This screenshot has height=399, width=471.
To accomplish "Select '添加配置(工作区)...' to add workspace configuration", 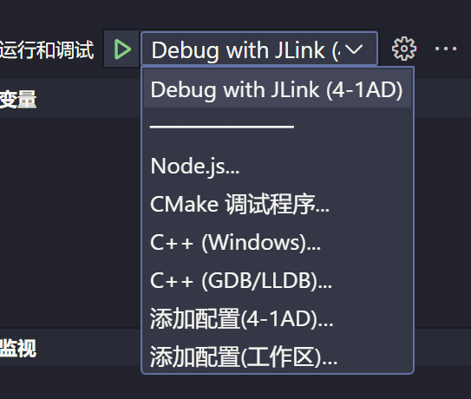I will (278, 357).
